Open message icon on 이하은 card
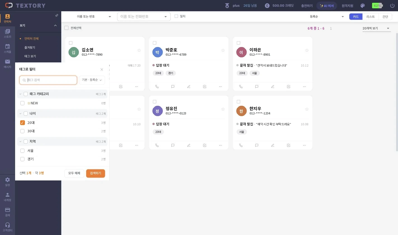 coord(257,86)
